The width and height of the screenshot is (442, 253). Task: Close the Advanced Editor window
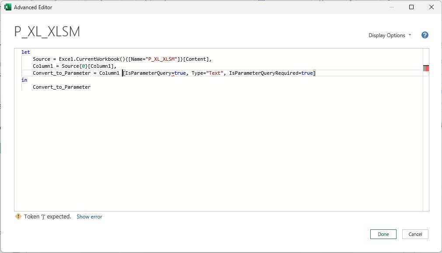tap(431, 7)
